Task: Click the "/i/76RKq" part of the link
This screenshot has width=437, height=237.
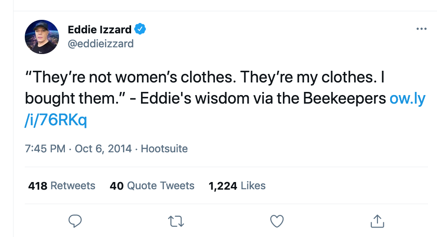Action: point(56,120)
